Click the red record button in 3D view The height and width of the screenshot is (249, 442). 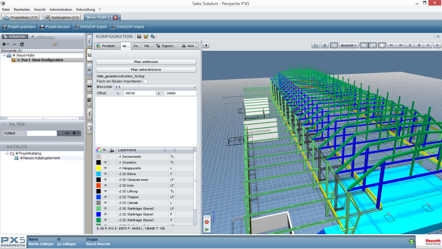point(206,222)
